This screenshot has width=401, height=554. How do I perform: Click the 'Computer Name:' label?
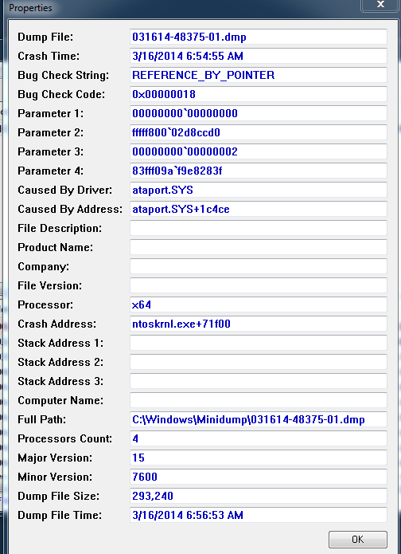[x=60, y=400]
